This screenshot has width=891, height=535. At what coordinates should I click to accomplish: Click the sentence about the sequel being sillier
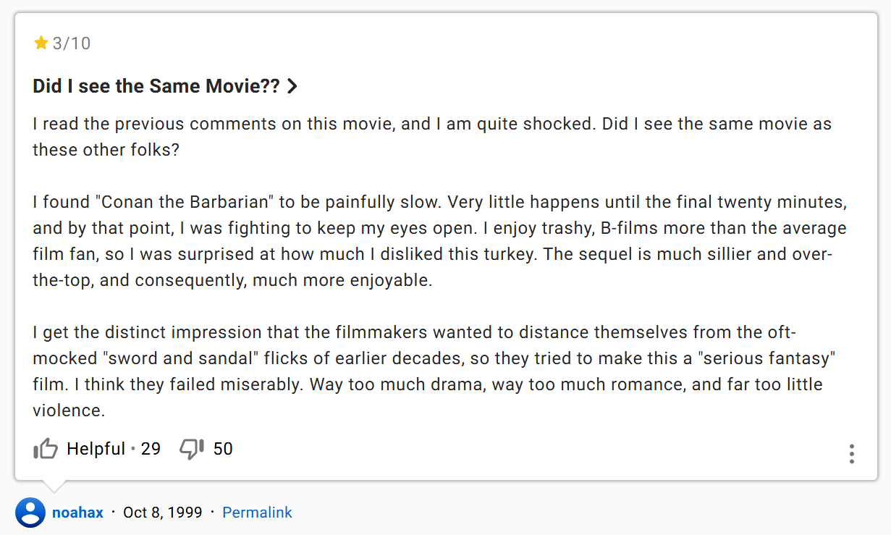click(432, 267)
